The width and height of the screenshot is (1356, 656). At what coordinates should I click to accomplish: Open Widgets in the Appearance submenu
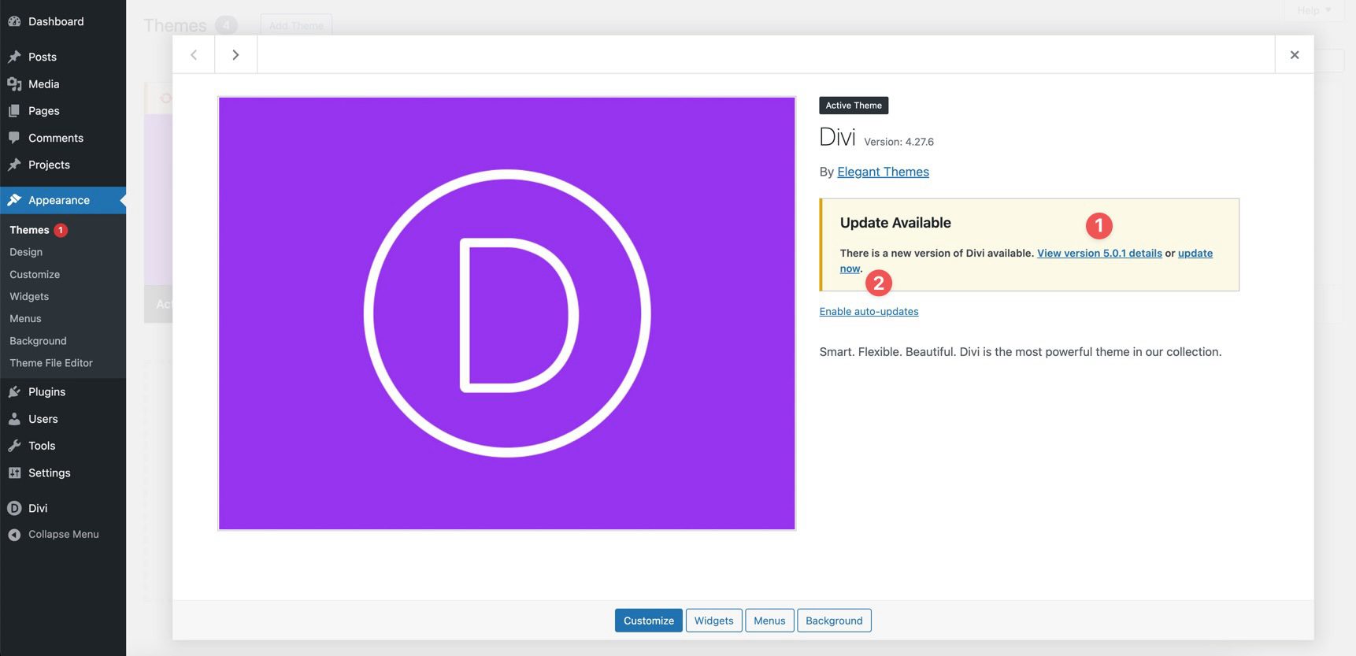tap(29, 296)
